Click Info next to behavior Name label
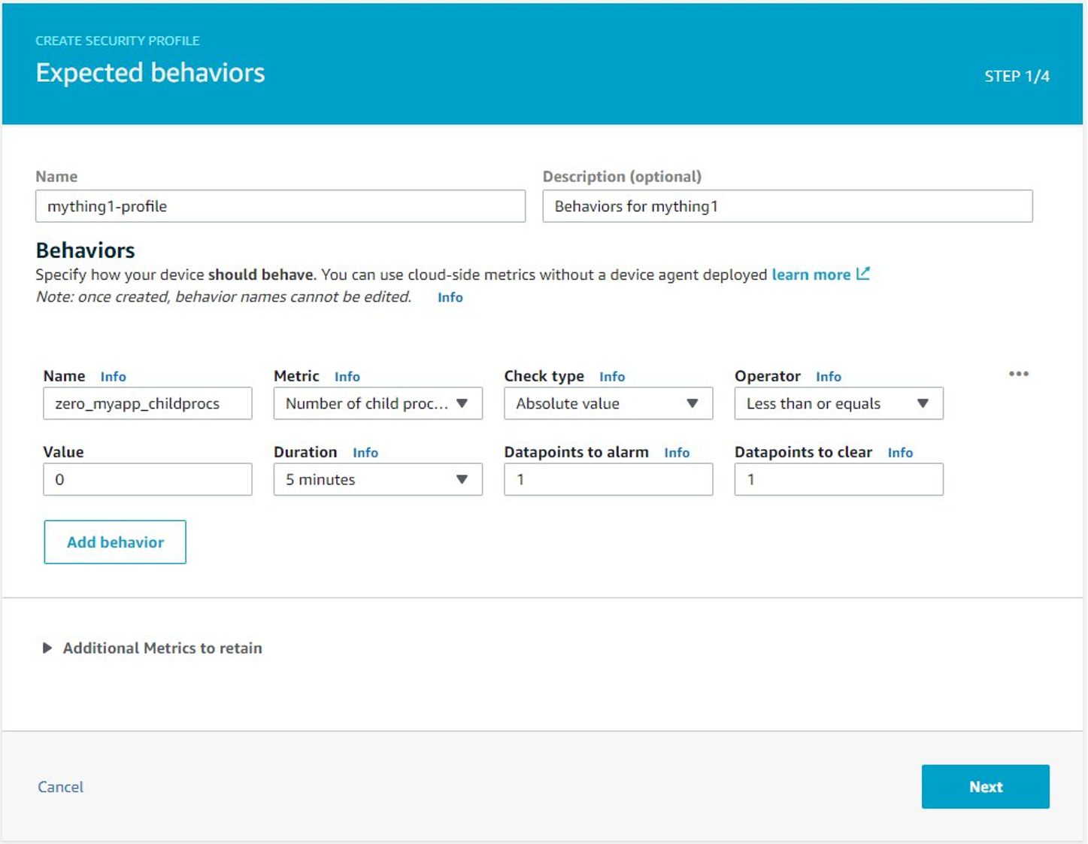 [113, 377]
